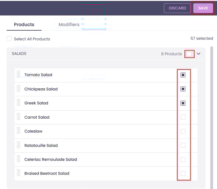The image size is (217, 189).
Task: Click the DISCARD button
Action: (177, 8)
